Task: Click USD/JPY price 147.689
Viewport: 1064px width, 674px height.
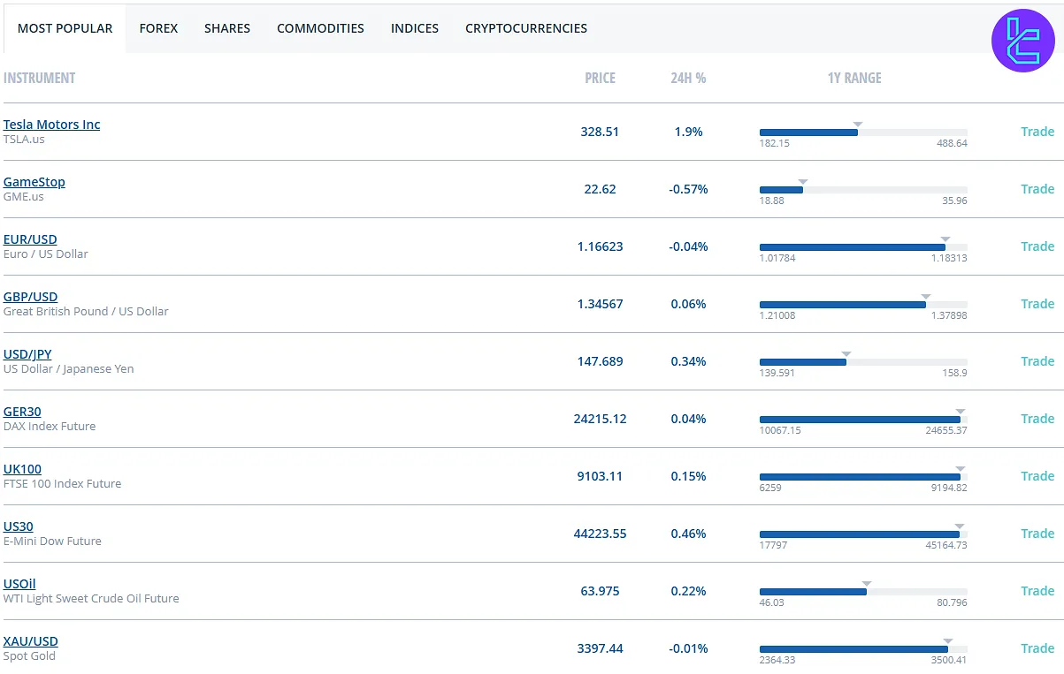Action: click(600, 361)
